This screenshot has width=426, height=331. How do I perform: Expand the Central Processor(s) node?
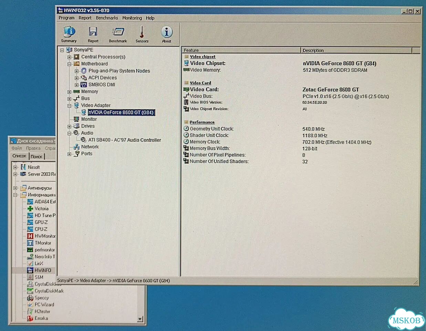pyautogui.click(x=69, y=57)
